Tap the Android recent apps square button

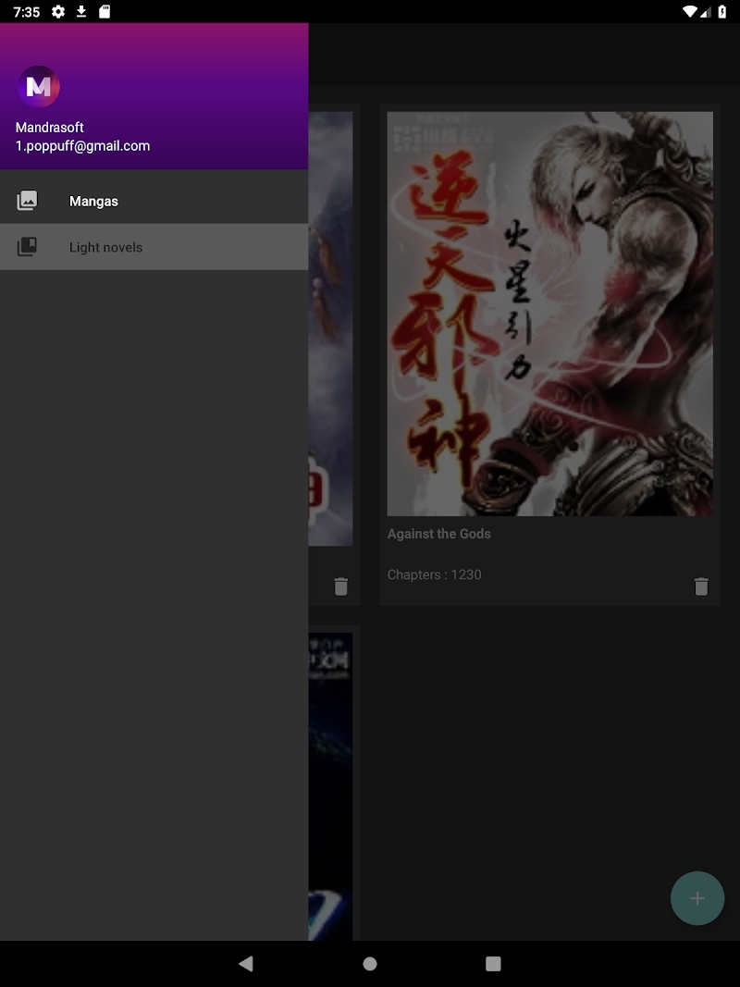pos(493,964)
